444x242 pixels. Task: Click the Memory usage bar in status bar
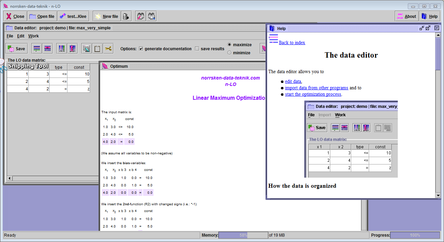(x=243, y=235)
